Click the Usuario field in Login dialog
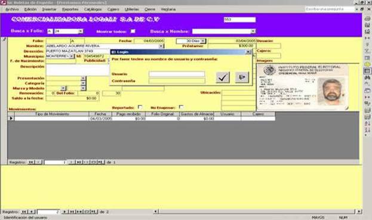The height and width of the screenshot is (220, 372). pos(177,74)
